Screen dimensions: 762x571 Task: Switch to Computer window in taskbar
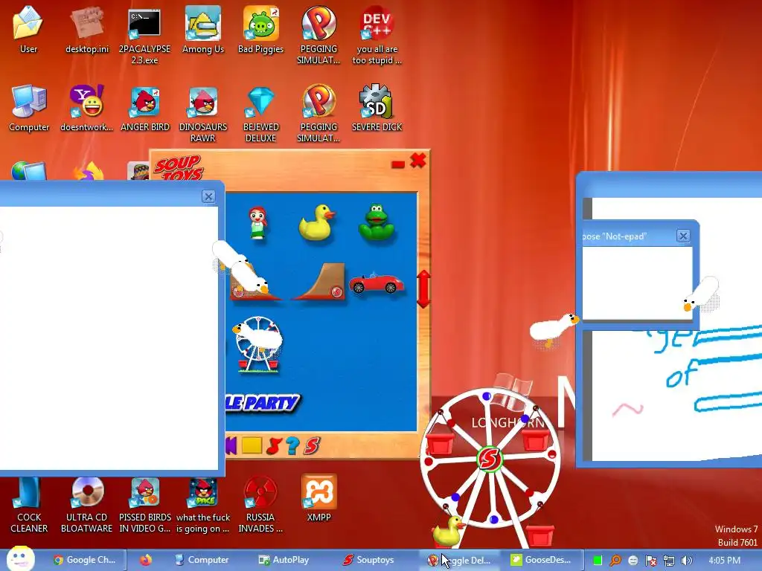click(201, 560)
